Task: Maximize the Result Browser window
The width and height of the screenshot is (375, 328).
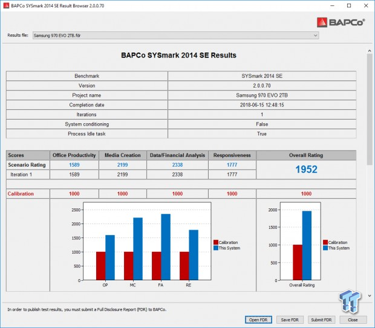Action: [348, 6]
